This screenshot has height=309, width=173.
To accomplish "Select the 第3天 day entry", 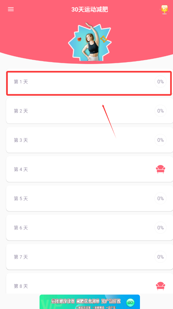I will click(x=90, y=140).
